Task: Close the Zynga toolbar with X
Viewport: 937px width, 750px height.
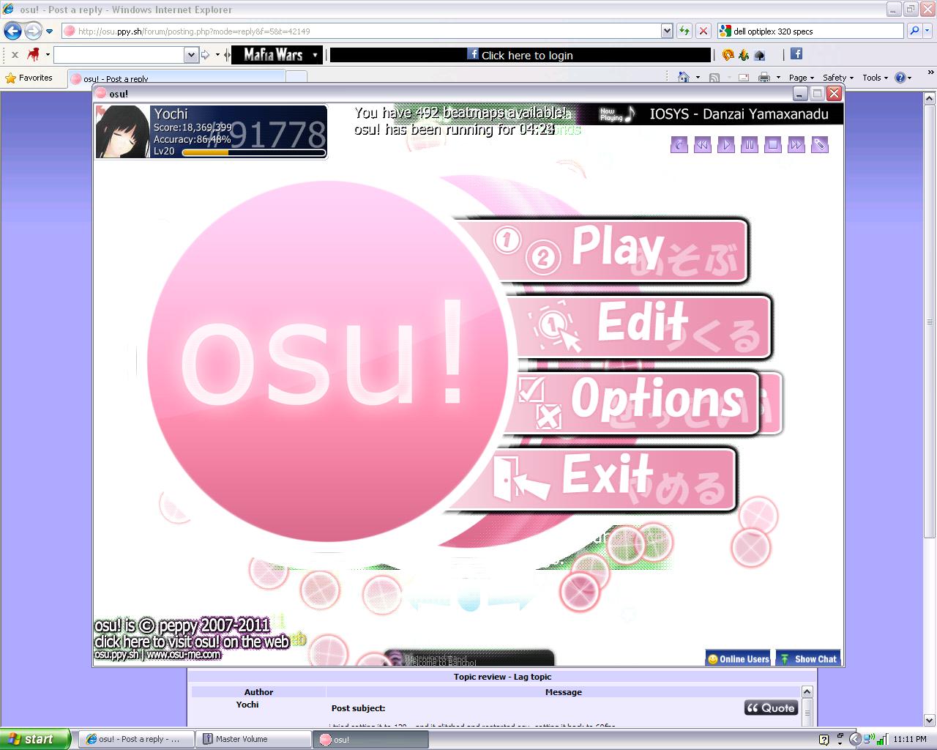Action: [x=15, y=54]
